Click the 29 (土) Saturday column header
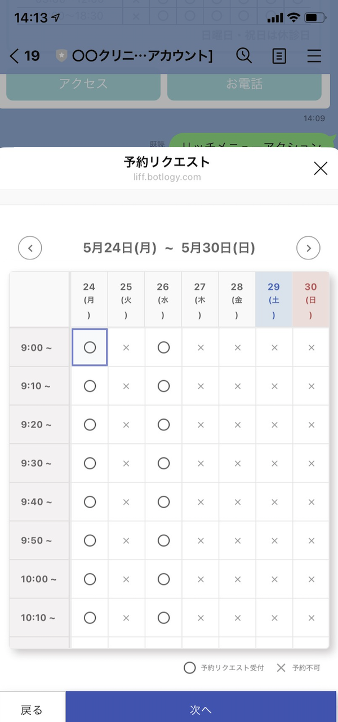The image size is (338, 722). (x=274, y=300)
